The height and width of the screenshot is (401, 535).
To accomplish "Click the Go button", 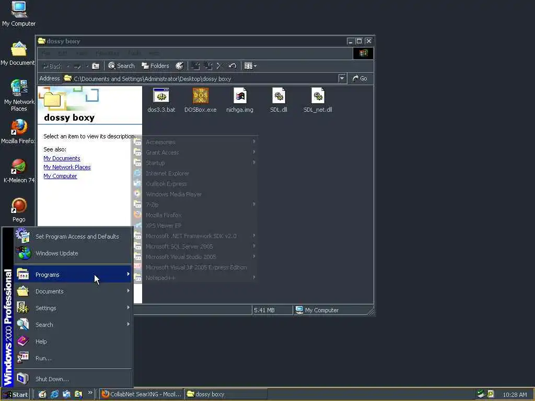I will coord(359,78).
